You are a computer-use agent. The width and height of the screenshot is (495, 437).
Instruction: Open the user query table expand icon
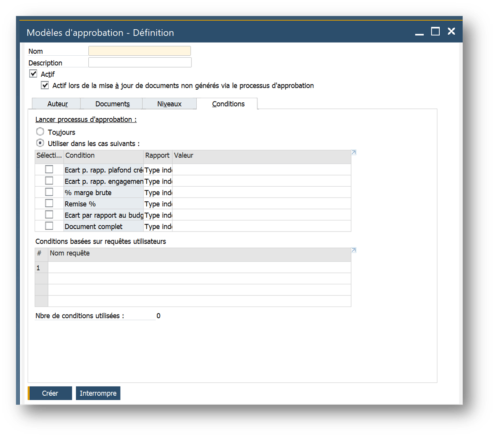[x=354, y=250]
